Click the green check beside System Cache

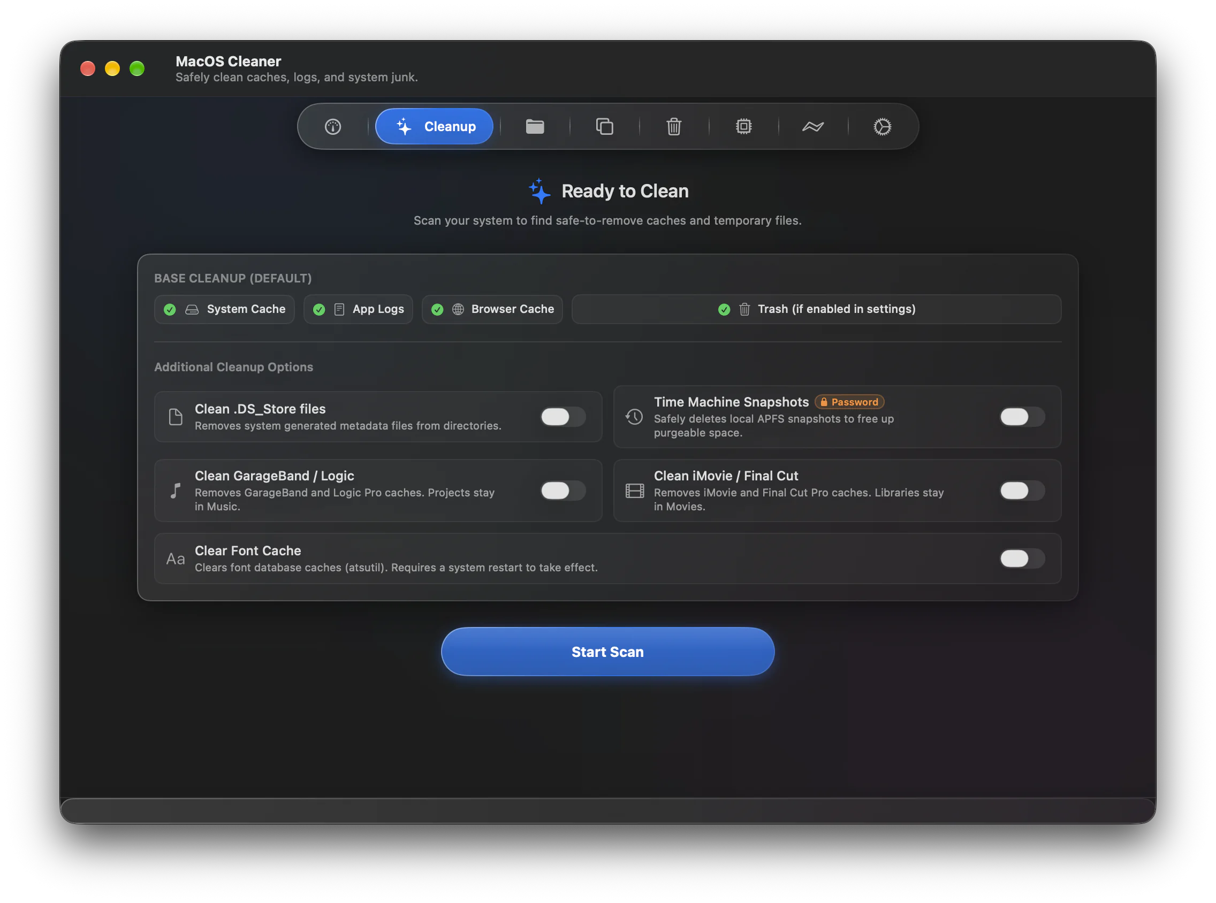tap(170, 310)
